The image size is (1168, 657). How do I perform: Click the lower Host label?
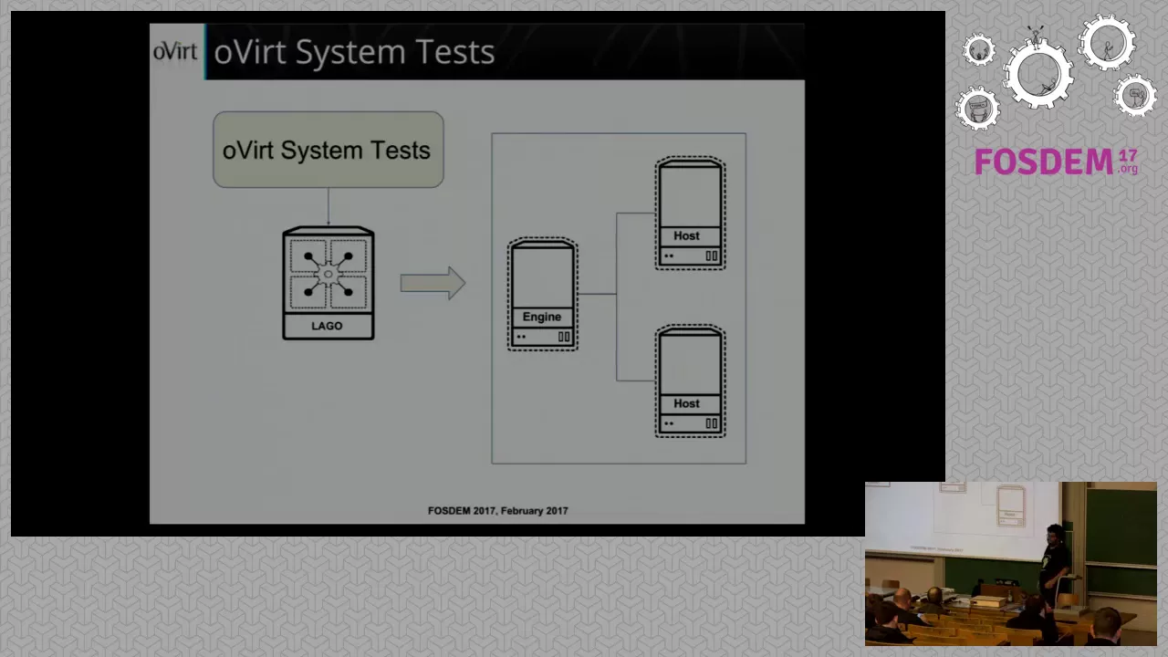point(687,403)
